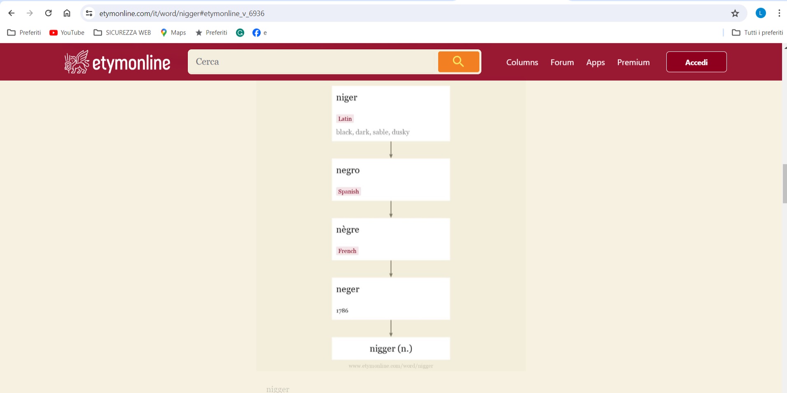Viewport: 787px width, 393px height.
Task: Click the etymonline logo
Action: 117,62
